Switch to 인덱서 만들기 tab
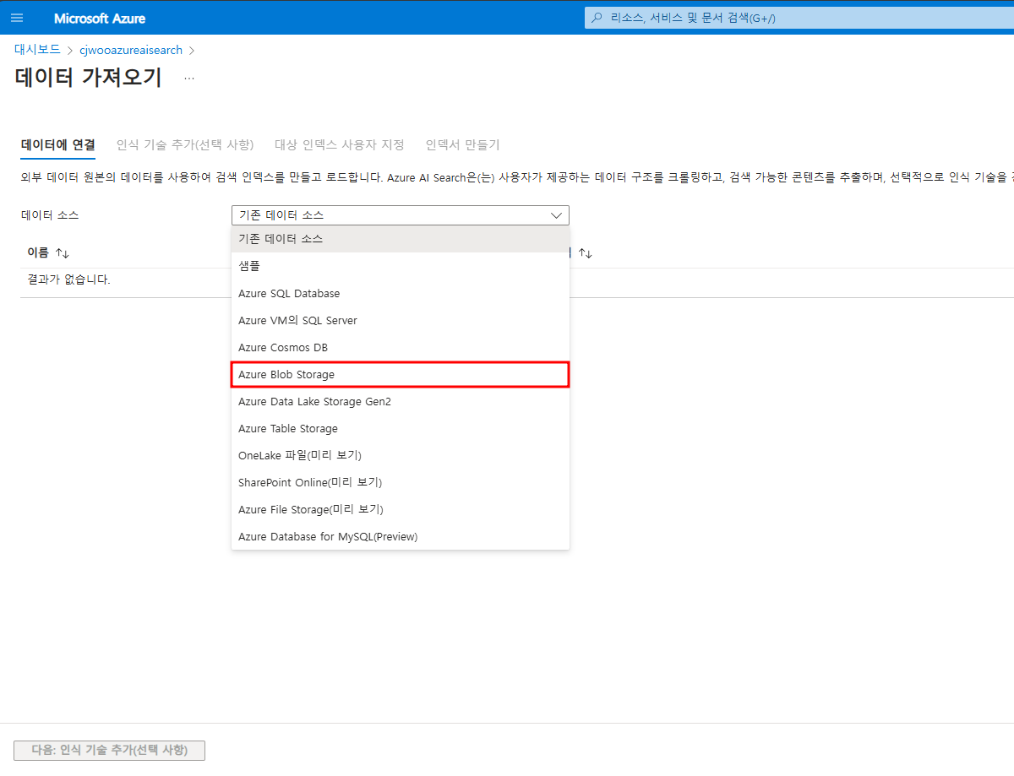Viewport: 1014px width, 776px height. (462, 145)
